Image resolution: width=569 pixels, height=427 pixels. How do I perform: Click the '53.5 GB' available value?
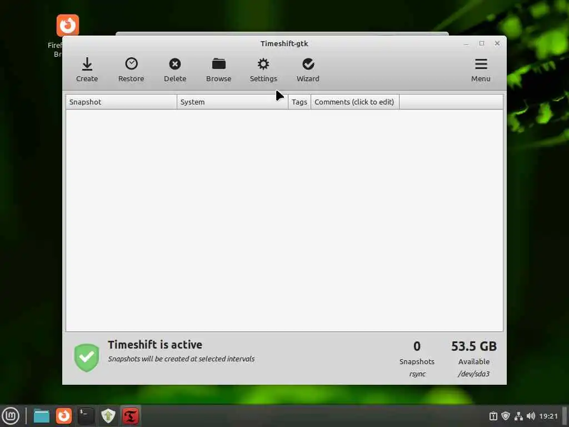[x=473, y=346]
